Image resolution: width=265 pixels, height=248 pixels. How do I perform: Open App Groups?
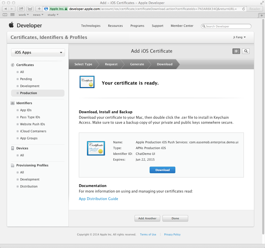tap(29, 138)
